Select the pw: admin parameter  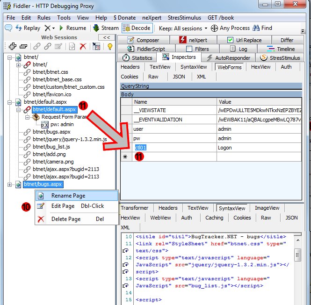[x=62, y=124]
